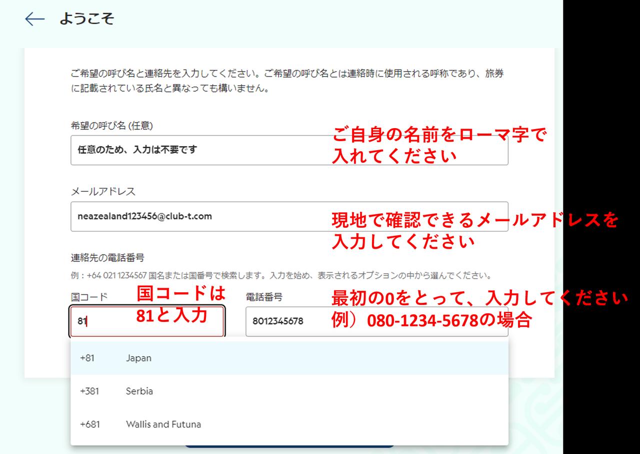Open the country code (国コード) box

(x=147, y=321)
